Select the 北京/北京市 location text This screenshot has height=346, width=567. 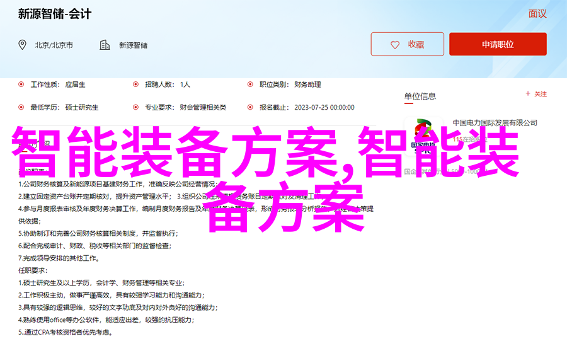[x=54, y=45]
